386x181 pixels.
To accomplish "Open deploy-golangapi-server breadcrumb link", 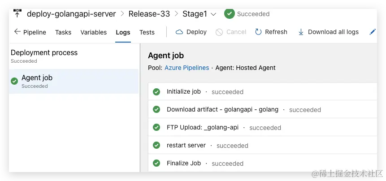I will coord(72,14).
